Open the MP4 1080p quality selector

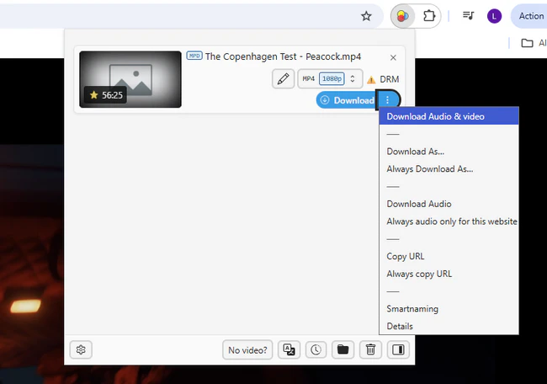[x=330, y=79]
